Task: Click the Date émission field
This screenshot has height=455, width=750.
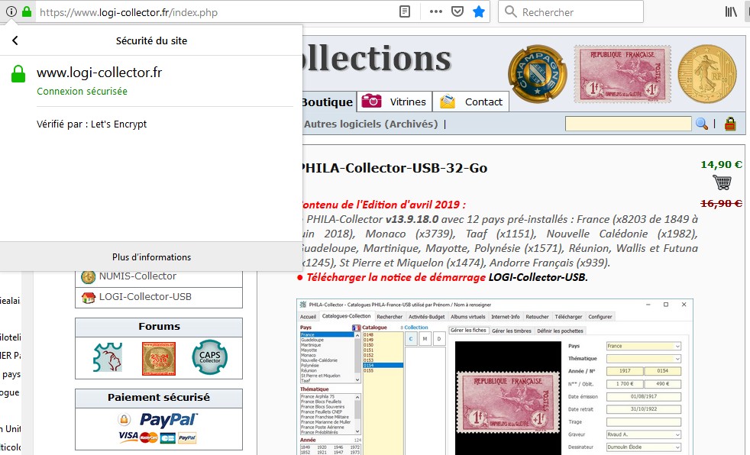Action: coord(643,397)
